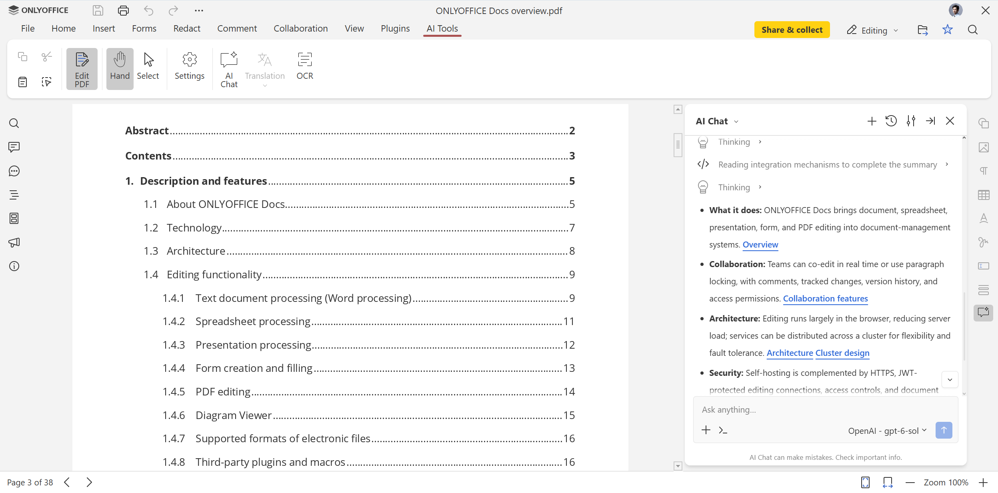The width and height of the screenshot is (998, 493).
Task: Open the Cluster design link
Action: (842, 353)
